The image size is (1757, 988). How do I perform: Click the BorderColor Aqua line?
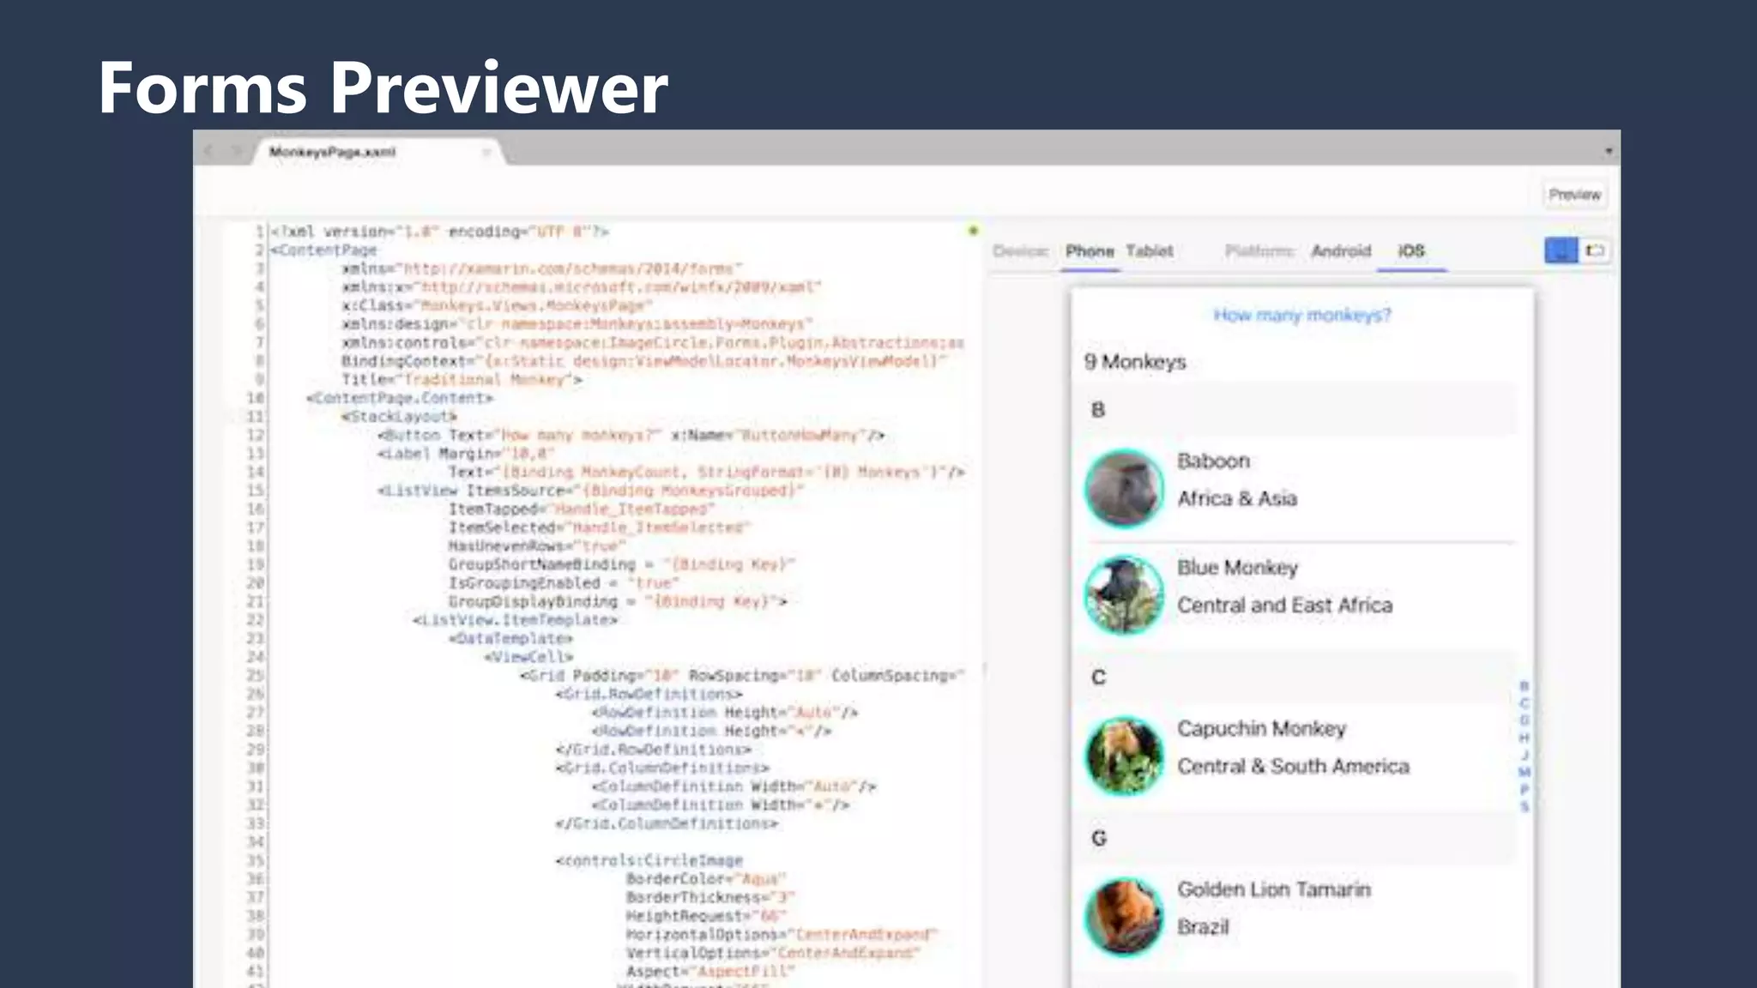706,879
